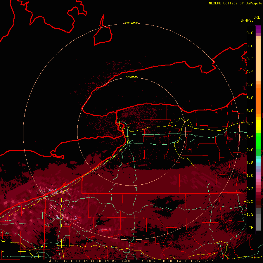Click the 4.2 value on the color scale
The width and height of the screenshot is (263, 263).
click(x=250, y=124)
